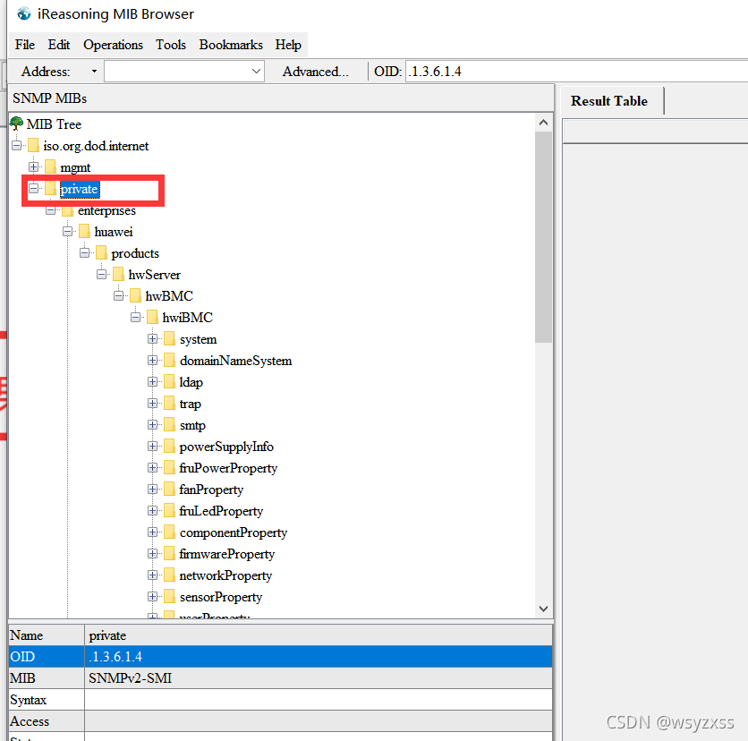The image size is (748, 741).
Task: Expand the fruLedProperty node
Action: [x=153, y=510]
